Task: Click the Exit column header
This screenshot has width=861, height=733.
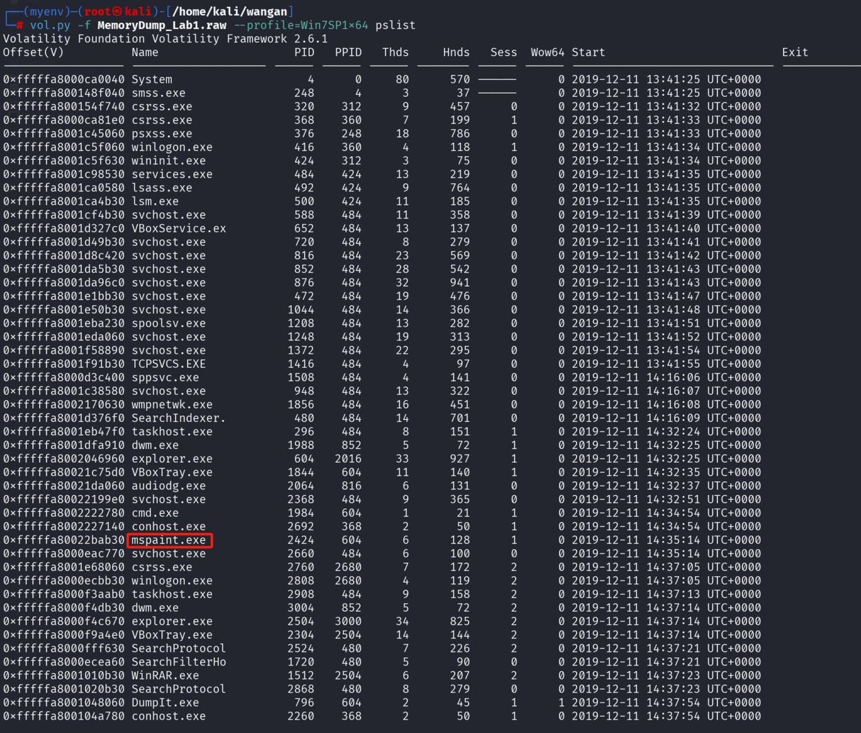Action: 795,52
